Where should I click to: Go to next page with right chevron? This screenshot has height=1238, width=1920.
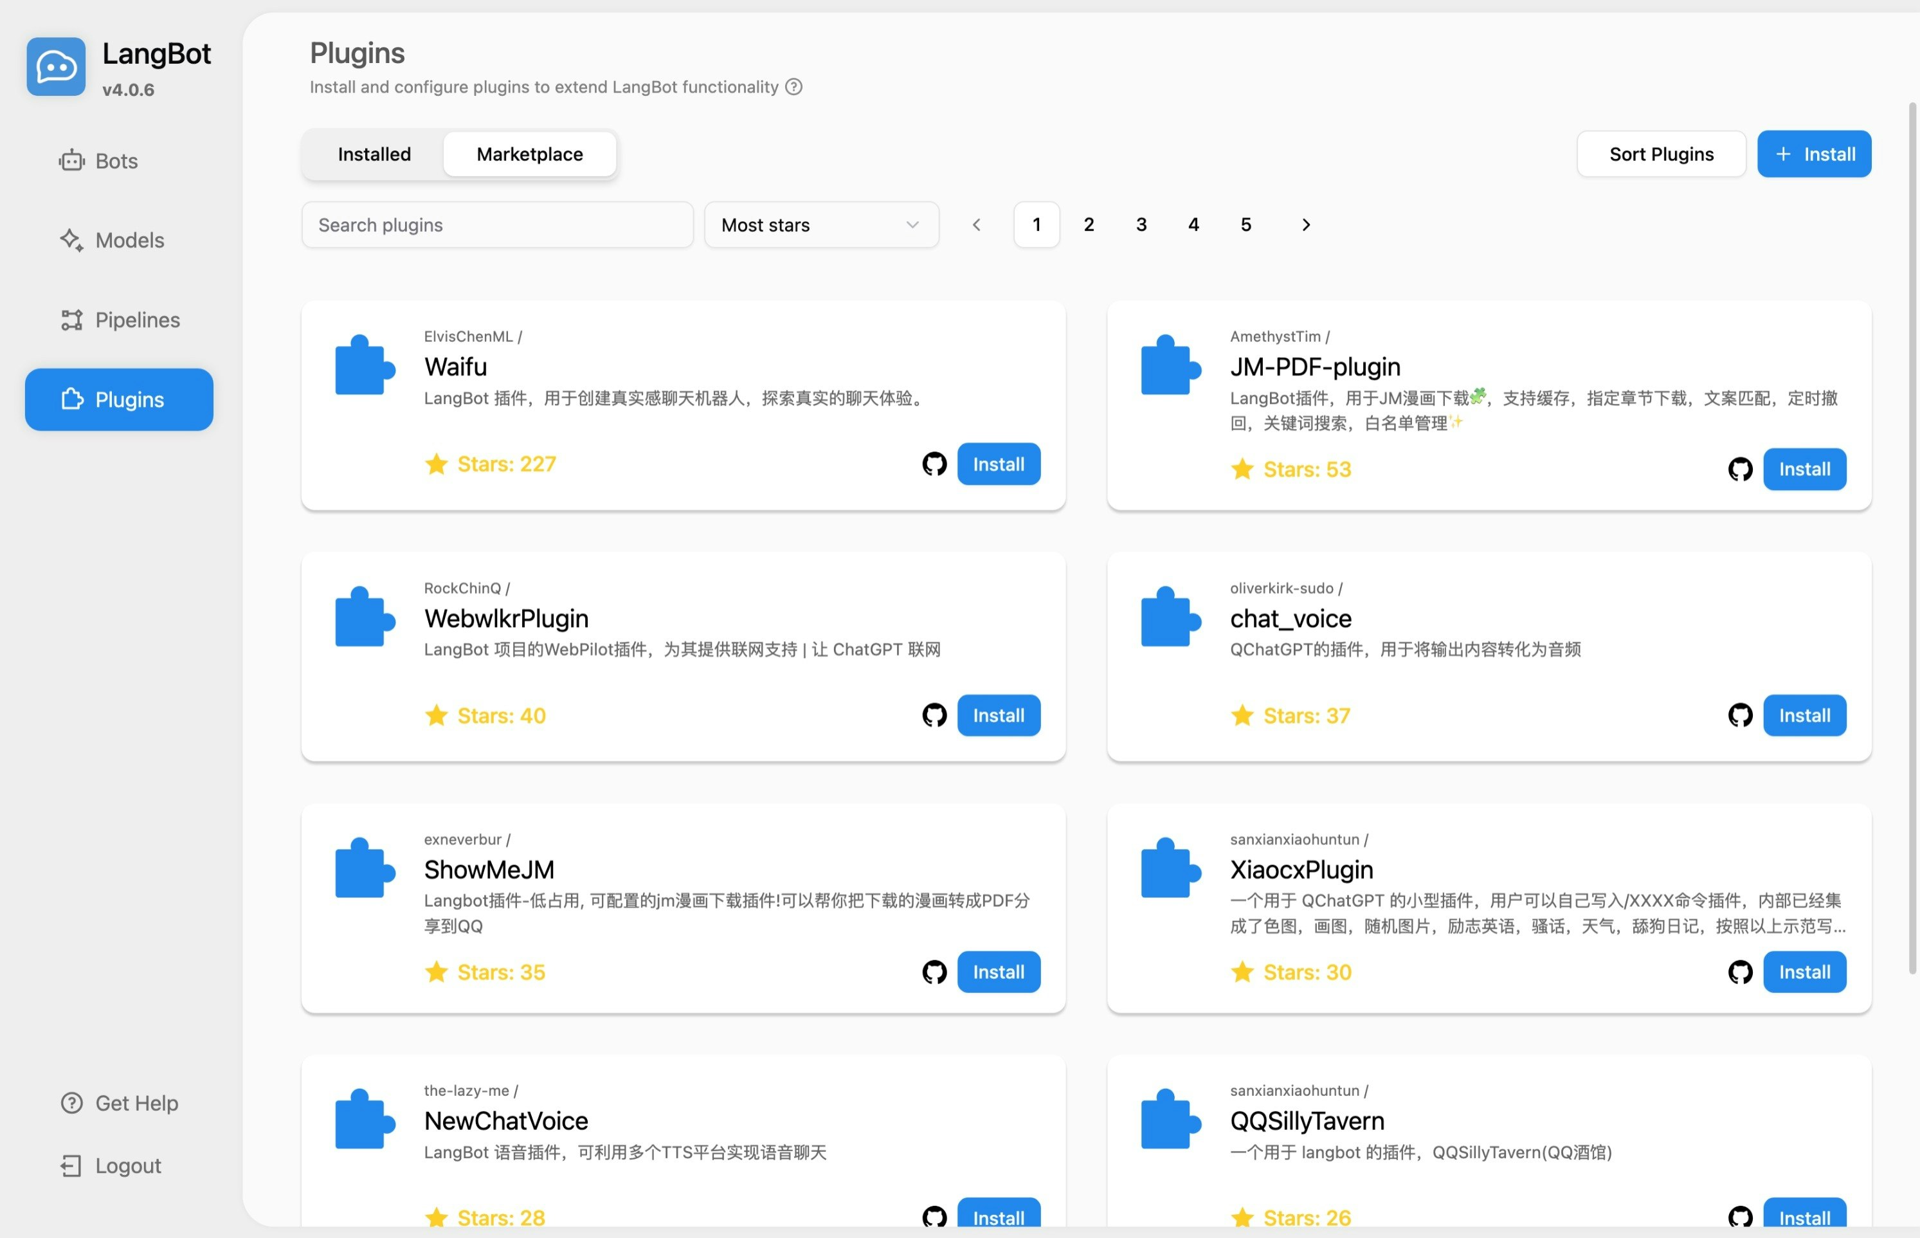point(1306,225)
